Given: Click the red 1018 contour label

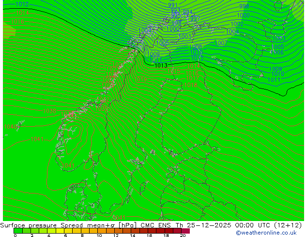Looking at the screenshot, I should 191,85.
